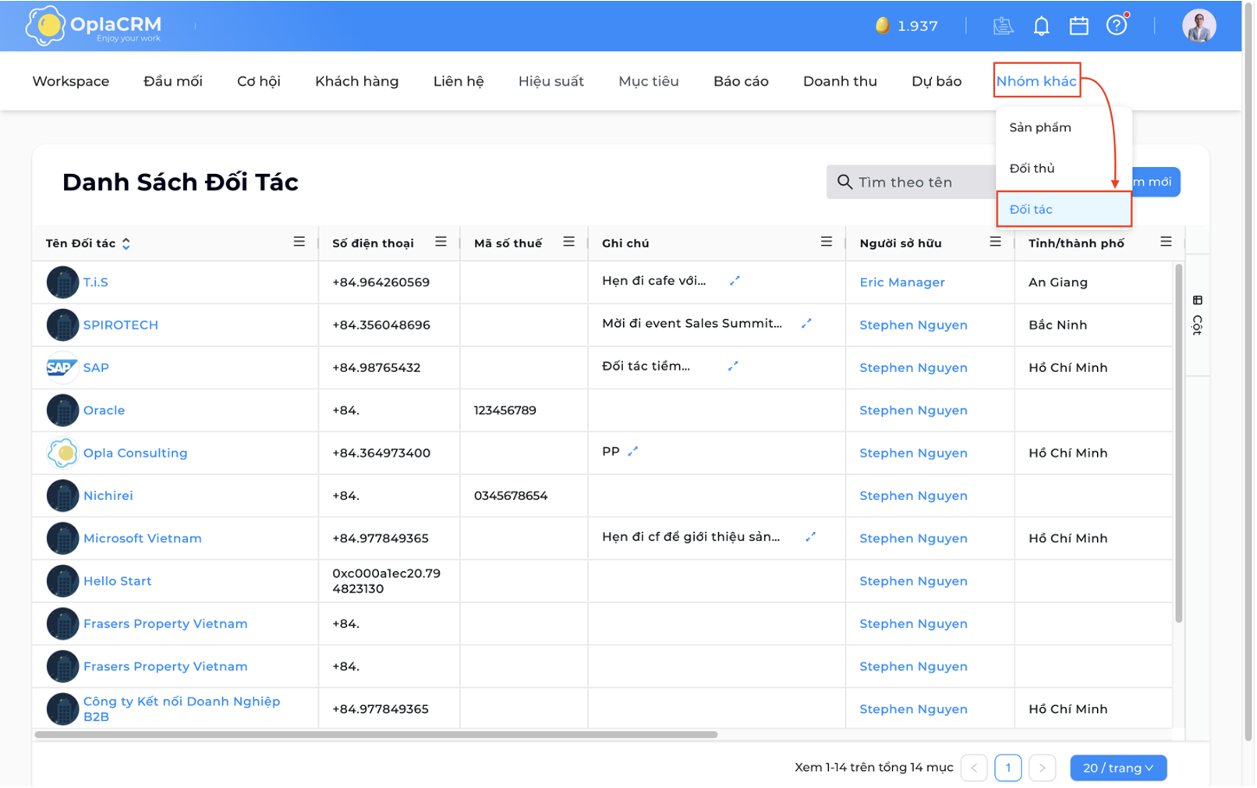
Task: Open the SPIROTECH partner link
Action: click(121, 325)
